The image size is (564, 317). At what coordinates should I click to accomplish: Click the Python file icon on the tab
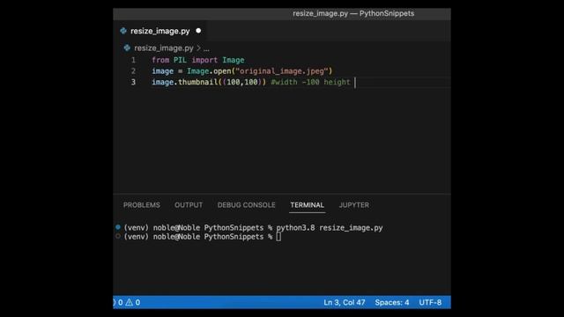click(123, 31)
